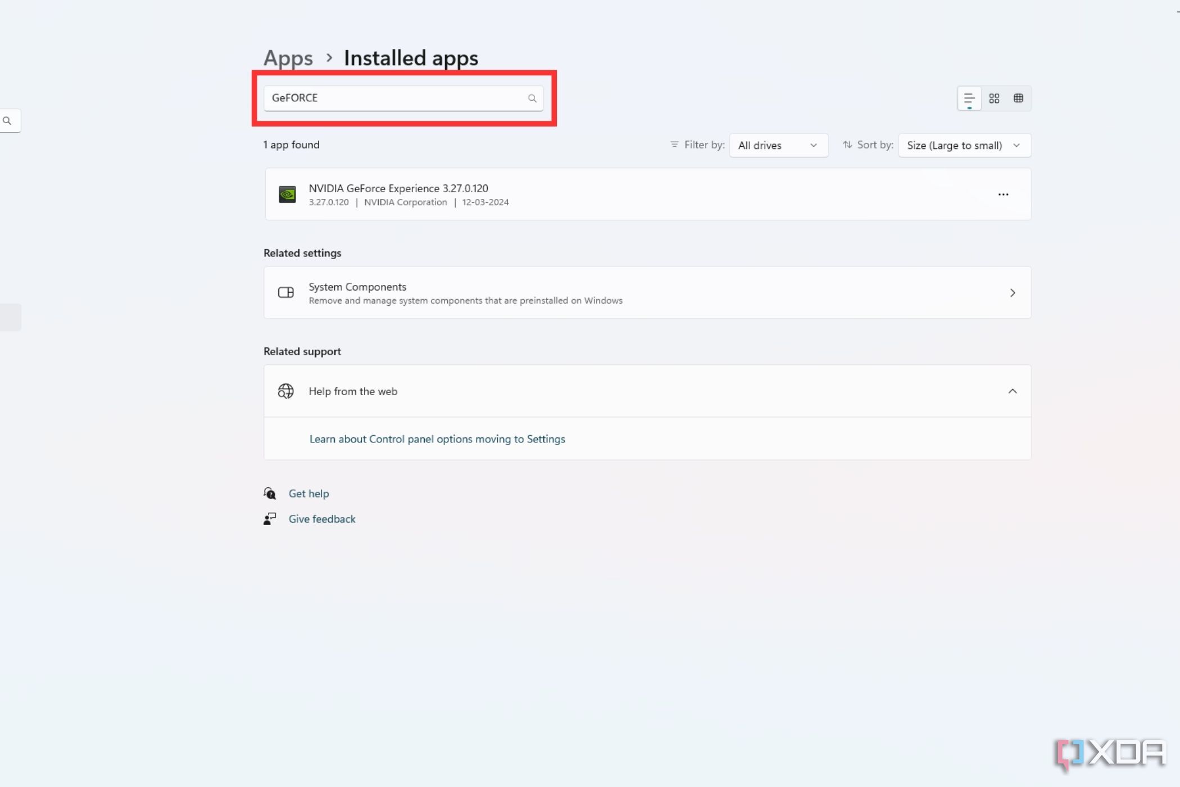Click the System Components settings row
This screenshot has width=1180, height=787.
click(647, 292)
